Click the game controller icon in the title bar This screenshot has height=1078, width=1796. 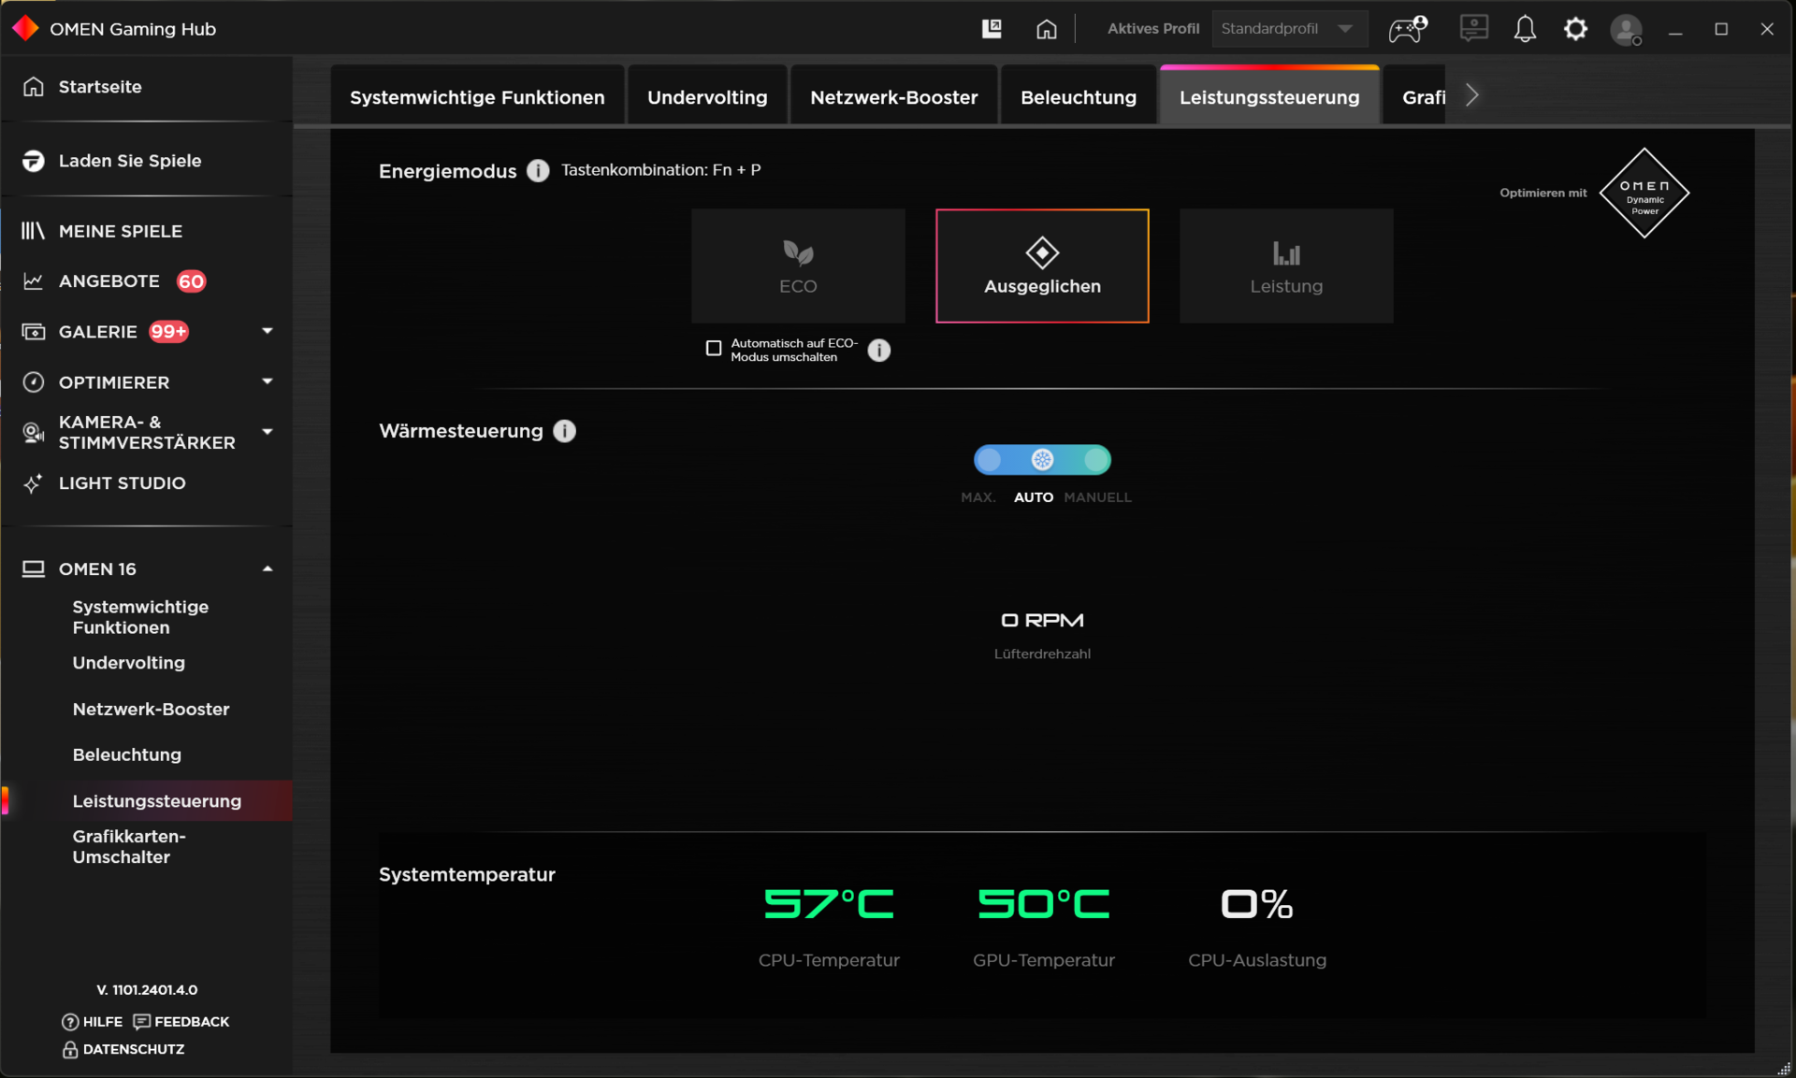point(1407,29)
